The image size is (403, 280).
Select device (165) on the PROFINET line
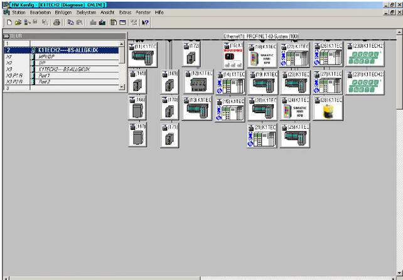click(137, 82)
